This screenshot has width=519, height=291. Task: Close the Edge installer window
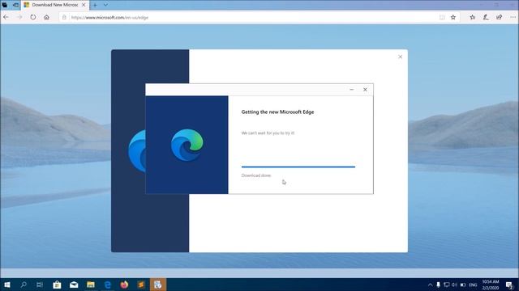coord(365,90)
